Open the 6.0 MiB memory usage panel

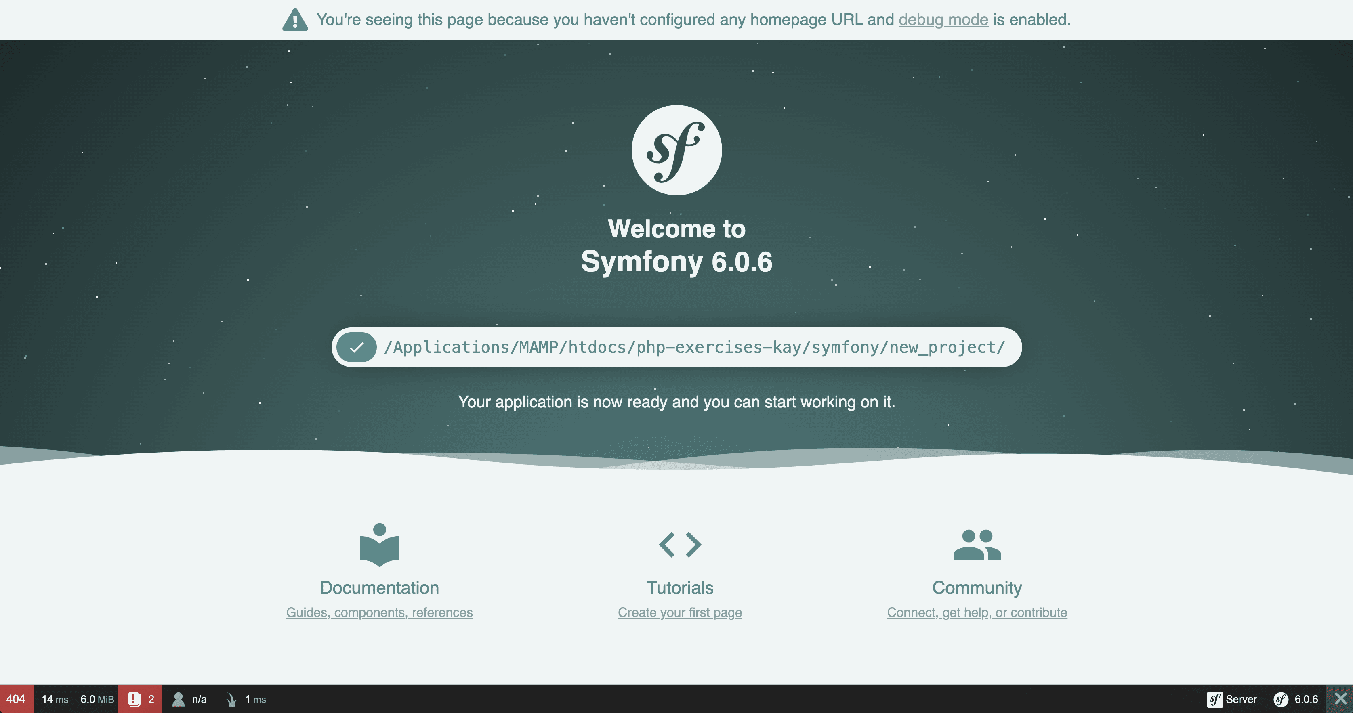point(97,699)
